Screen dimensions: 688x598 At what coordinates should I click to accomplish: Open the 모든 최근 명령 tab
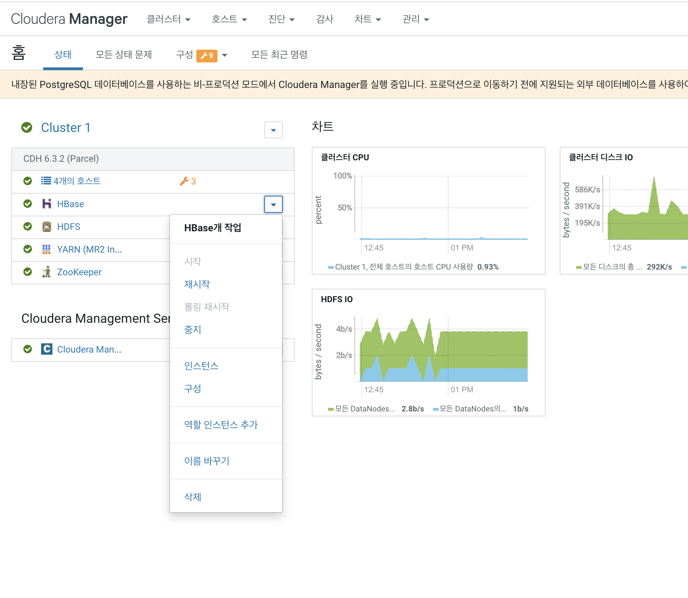coord(279,55)
